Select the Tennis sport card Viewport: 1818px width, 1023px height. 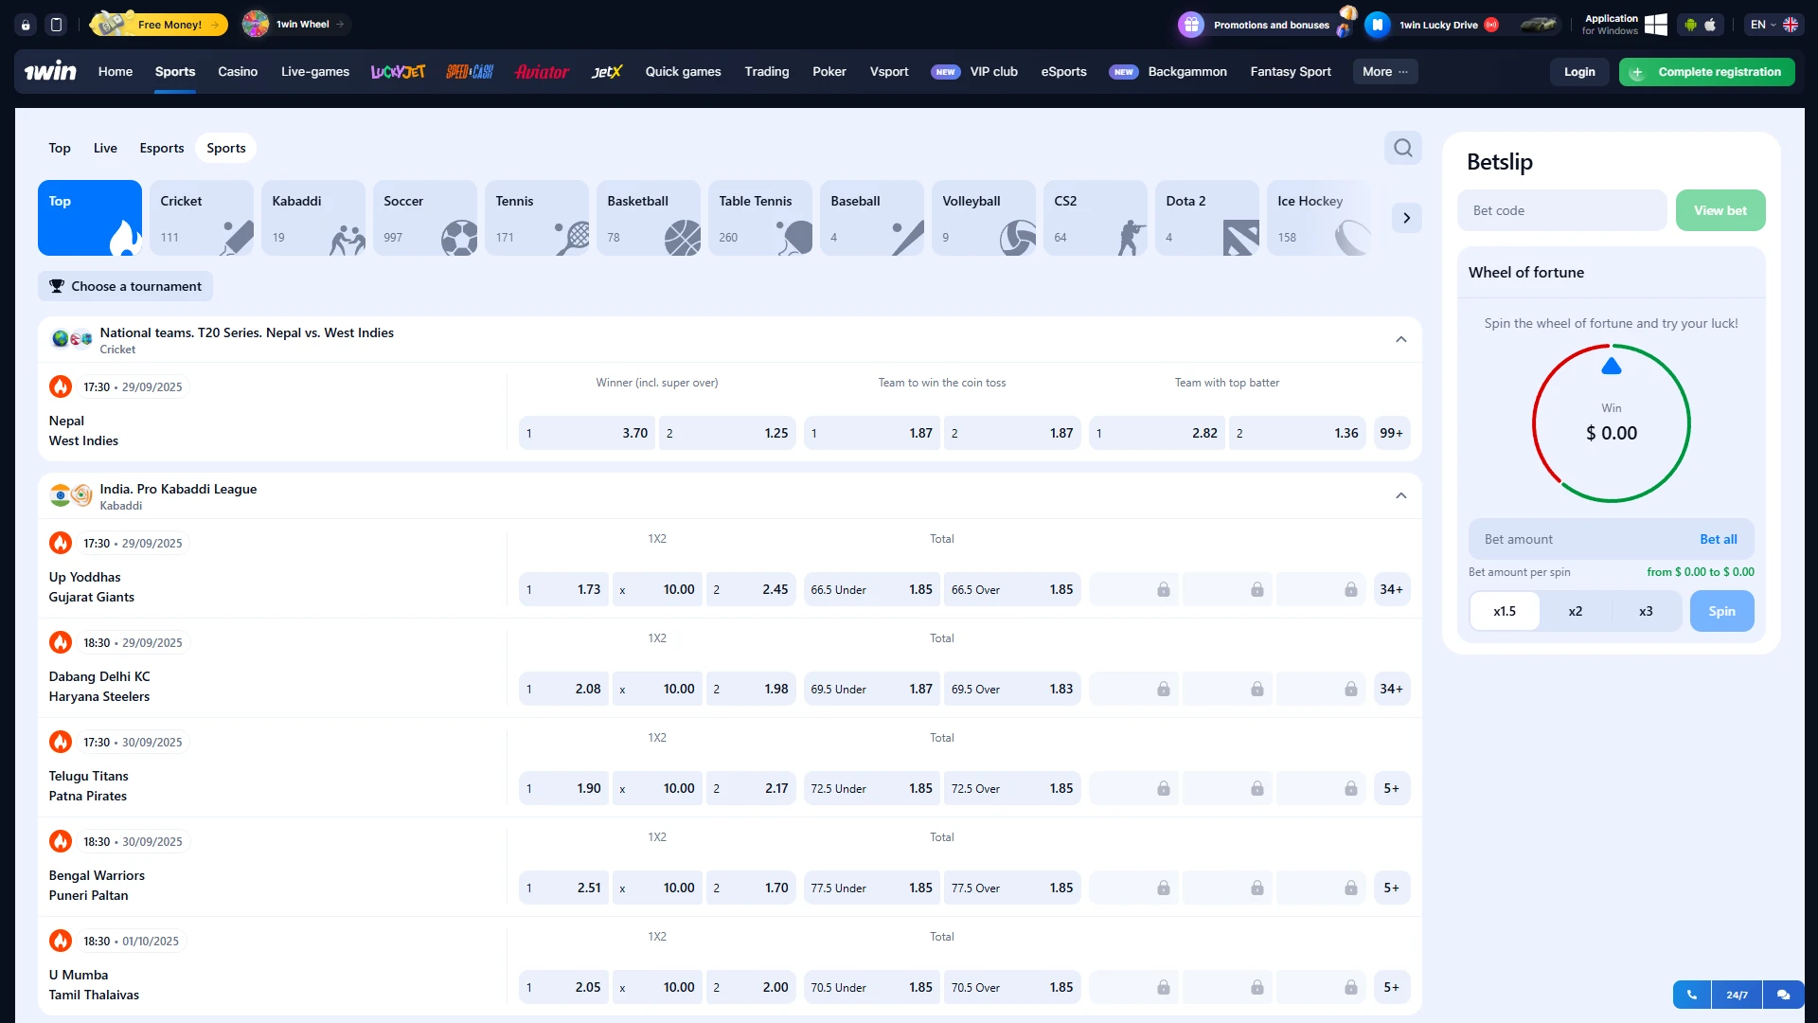pyautogui.click(x=537, y=218)
